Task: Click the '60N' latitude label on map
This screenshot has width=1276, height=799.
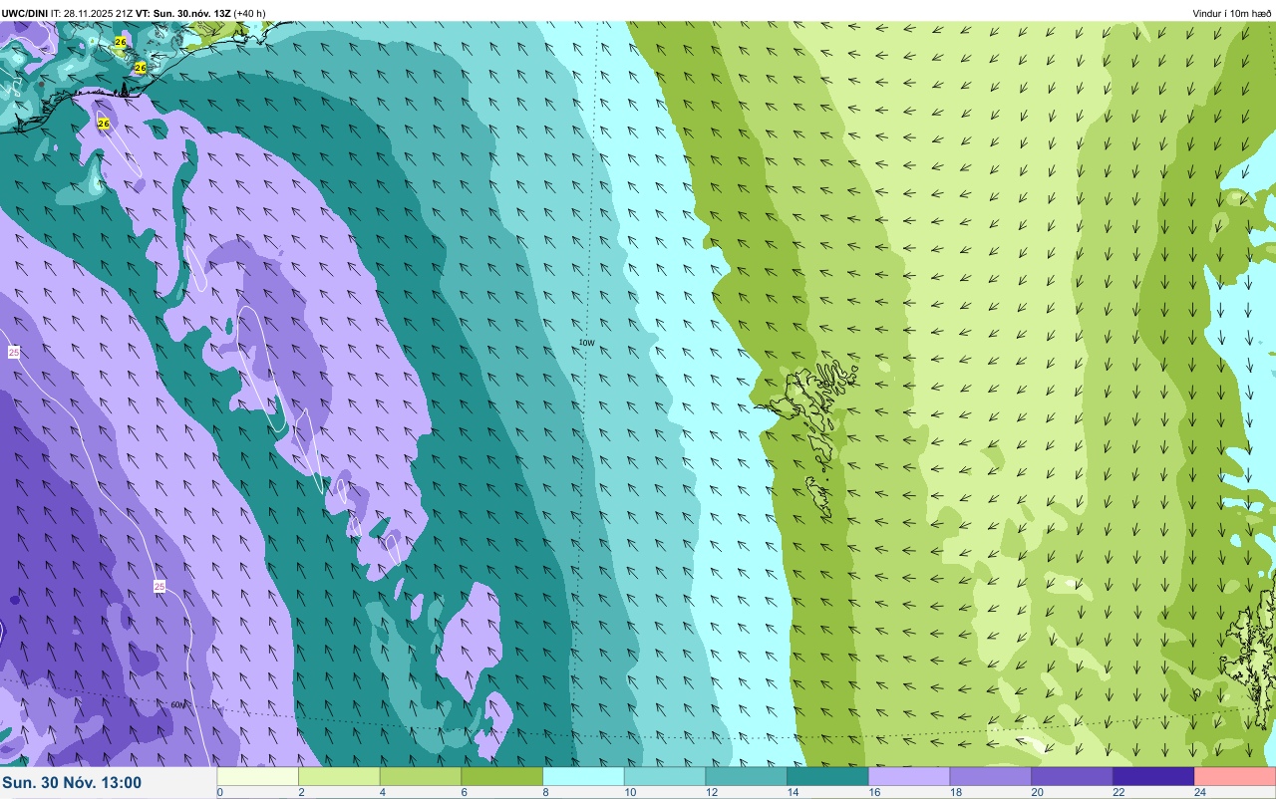Action: [x=177, y=704]
